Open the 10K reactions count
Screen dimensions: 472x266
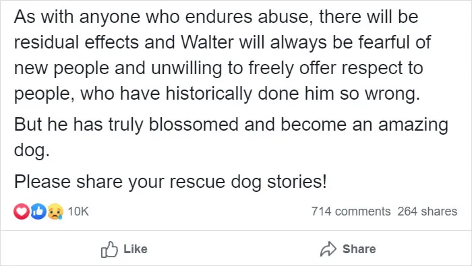coord(78,211)
